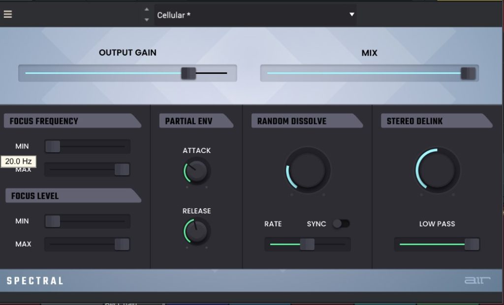Click the Partial Env Release knob
This screenshot has height=305, width=504.
(x=197, y=231)
